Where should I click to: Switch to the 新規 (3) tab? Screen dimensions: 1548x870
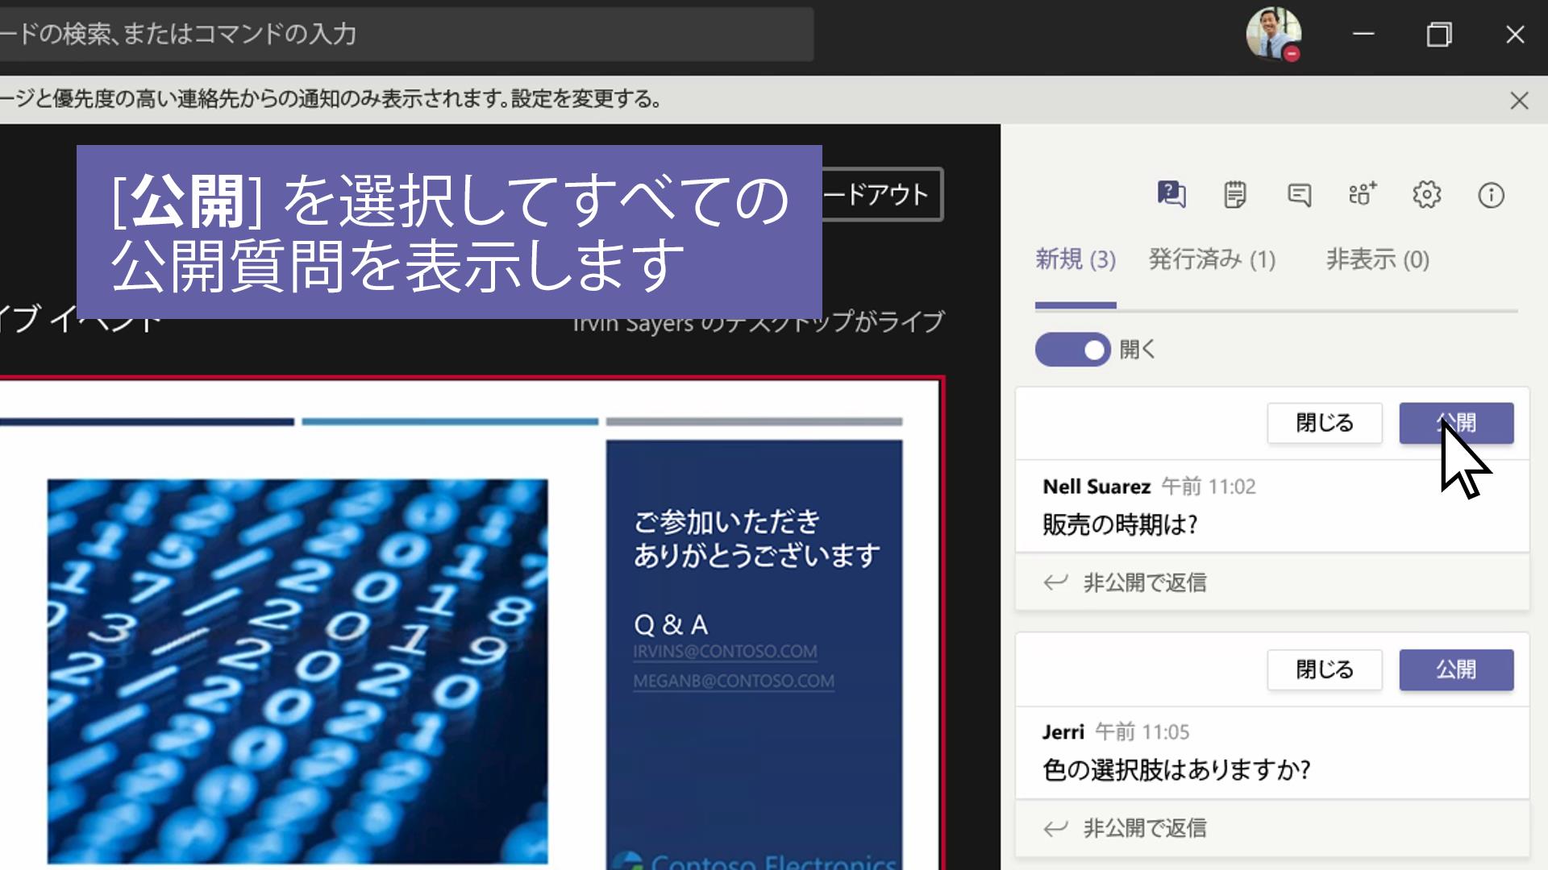1076,259
